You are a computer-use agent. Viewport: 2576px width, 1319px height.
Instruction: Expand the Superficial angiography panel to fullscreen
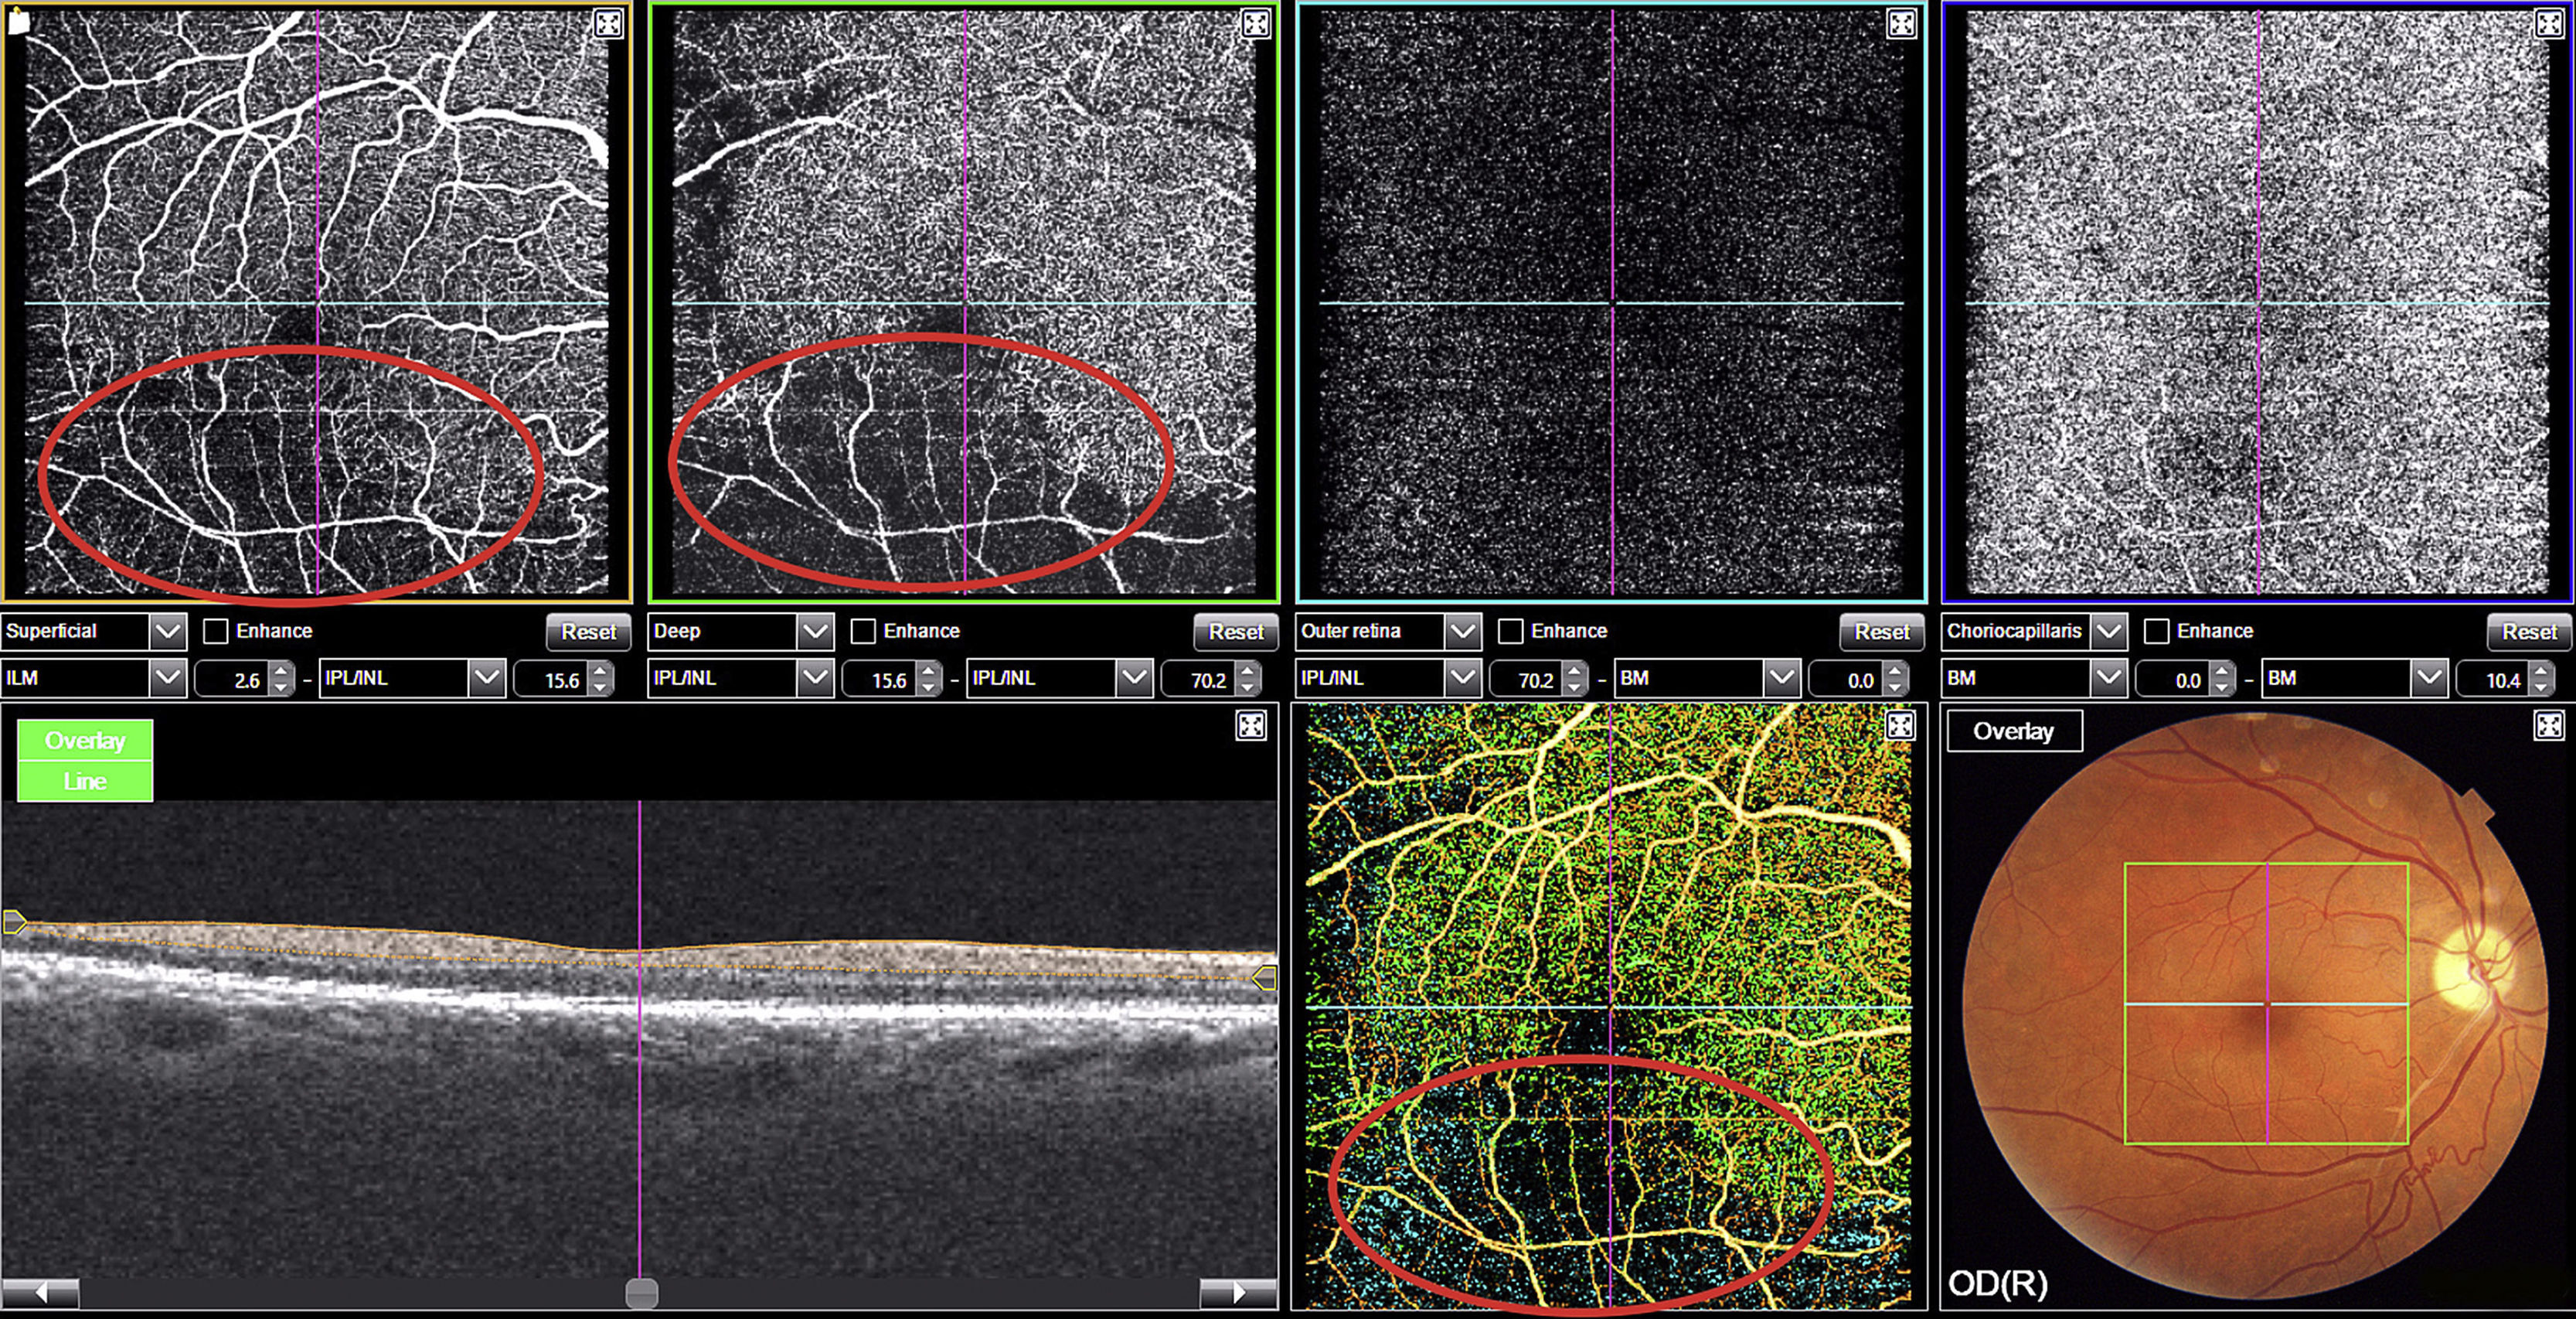608,24
